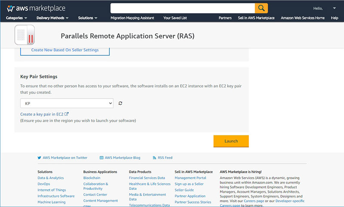Open Machine Learning footer link
Image resolution: width=344 pixels, height=207 pixels.
[x=51, y=202]
